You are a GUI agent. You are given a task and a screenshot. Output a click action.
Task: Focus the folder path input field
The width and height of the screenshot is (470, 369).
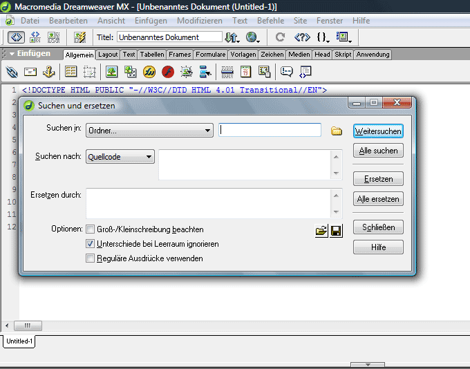tap(270, 130)
